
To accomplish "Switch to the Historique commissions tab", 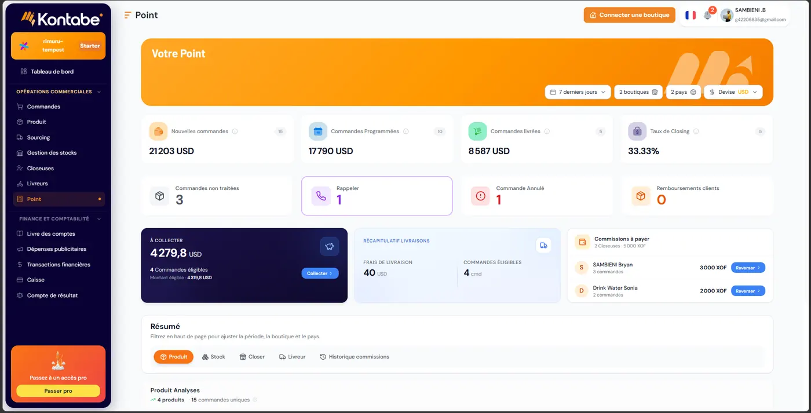I will pyautogui.click(x=355, y=357).
